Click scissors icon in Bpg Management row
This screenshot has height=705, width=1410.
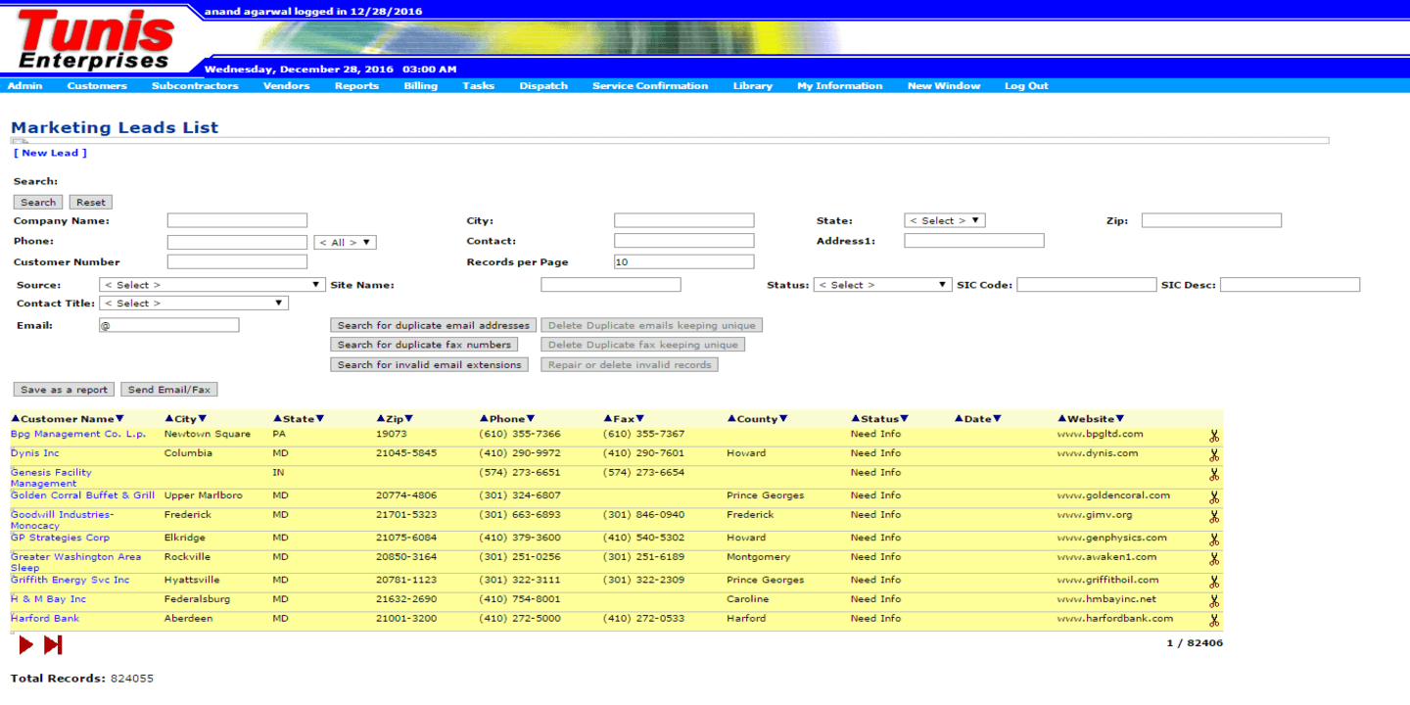point(1214,438)
